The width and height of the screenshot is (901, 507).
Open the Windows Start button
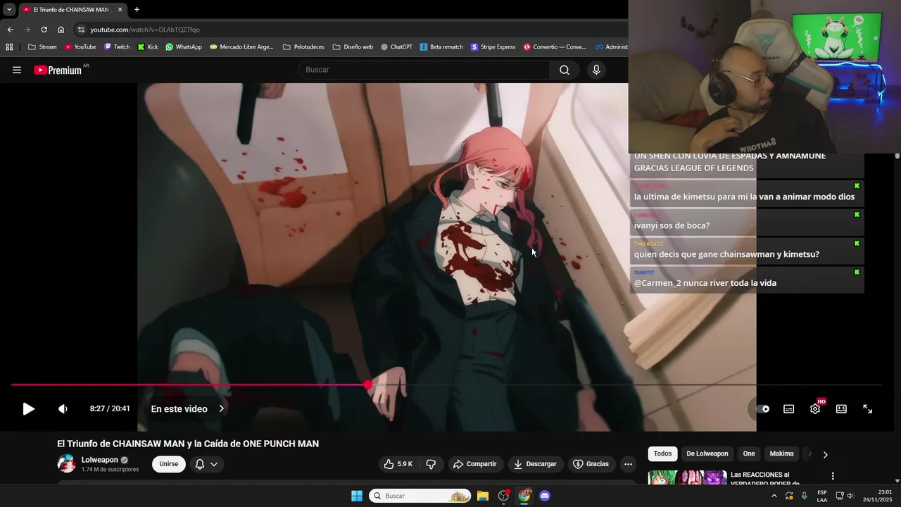pyautogui.click(x=357, y=496)
